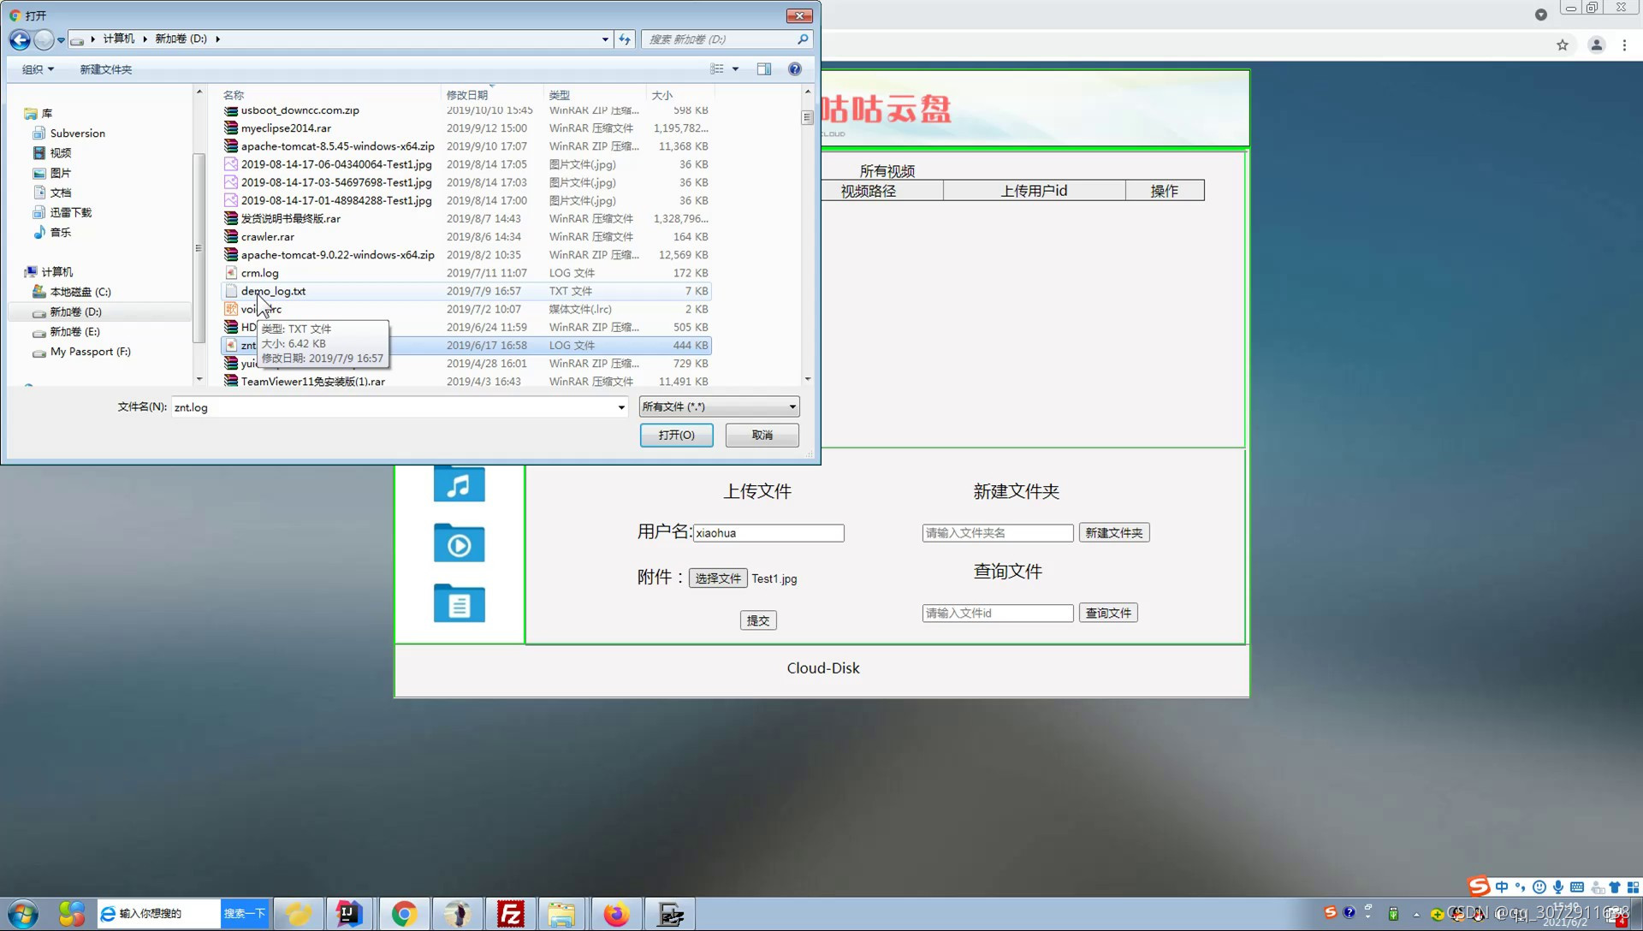Image resolution: width=1643 pixels, height=931 pixels.
Task: Open Firefox from the taskbar
Action: [616, 914]
